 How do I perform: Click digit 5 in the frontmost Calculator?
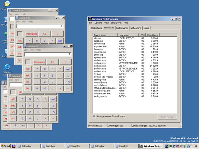(x=45, y=75)
